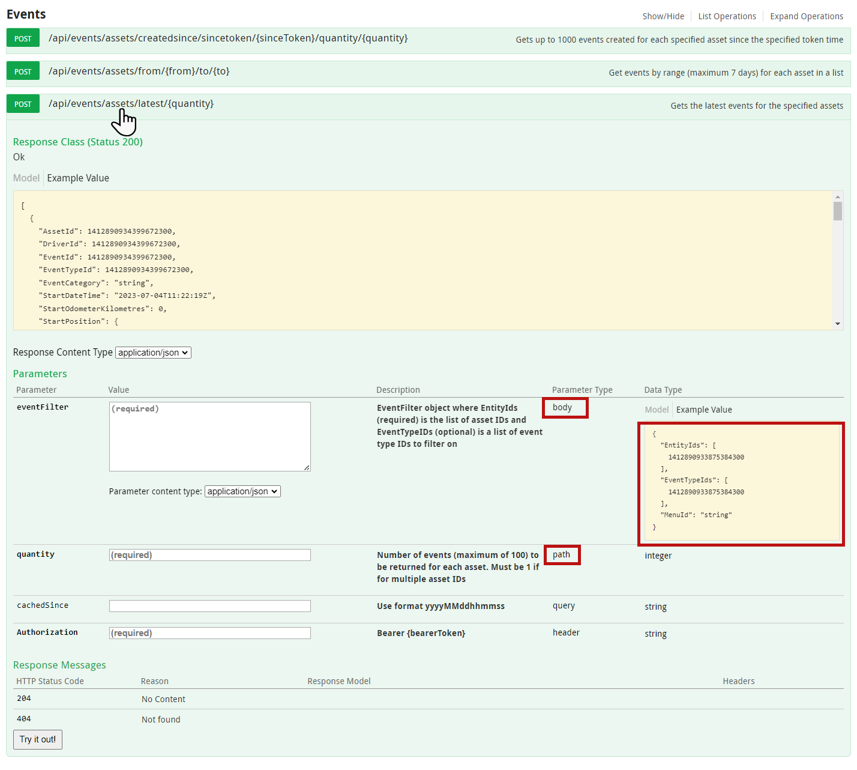Click the 'query' parameter type value

click(564, 605)
